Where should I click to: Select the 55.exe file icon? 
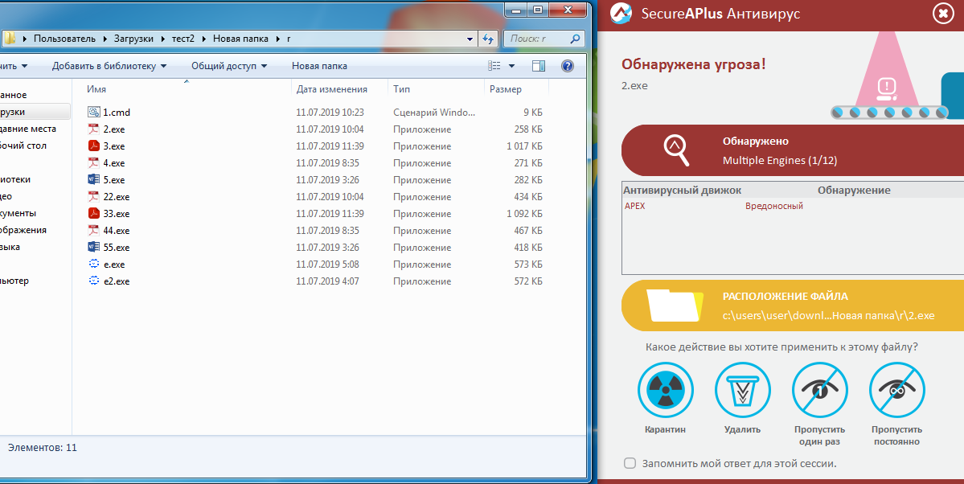pos(93,248)
